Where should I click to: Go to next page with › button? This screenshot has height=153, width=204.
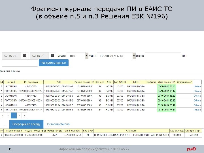tap(19, 116)
